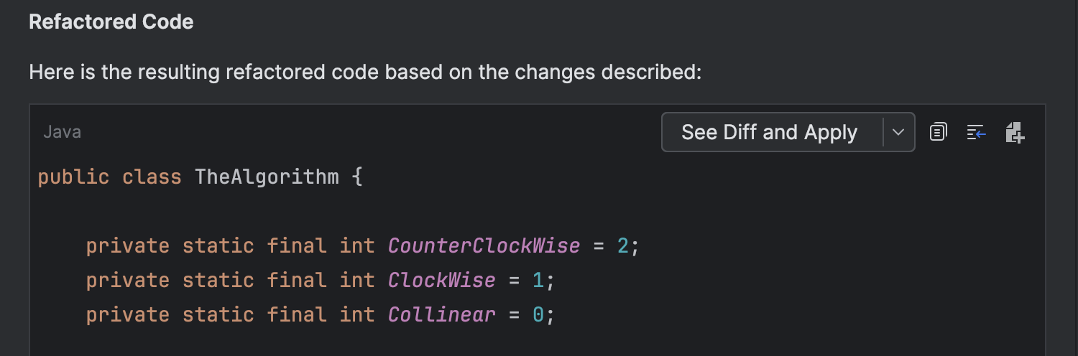Click the See Diff and Apply button

[770, 132]
